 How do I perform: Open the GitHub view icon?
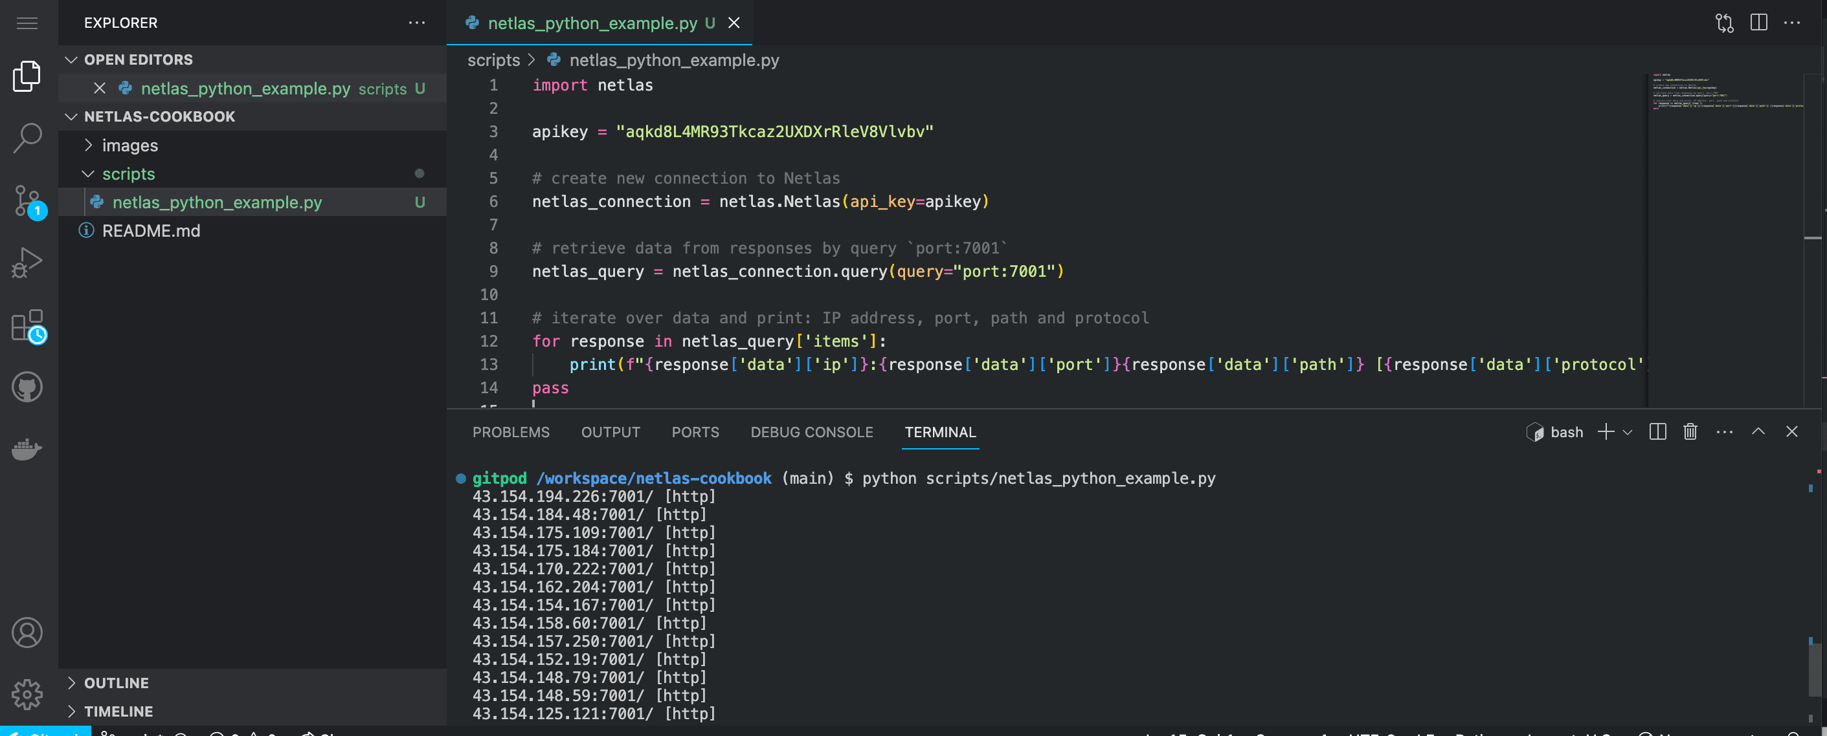pos(27,387)
